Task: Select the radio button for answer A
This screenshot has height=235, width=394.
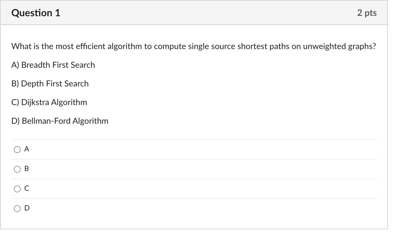Action: (17, 150)
